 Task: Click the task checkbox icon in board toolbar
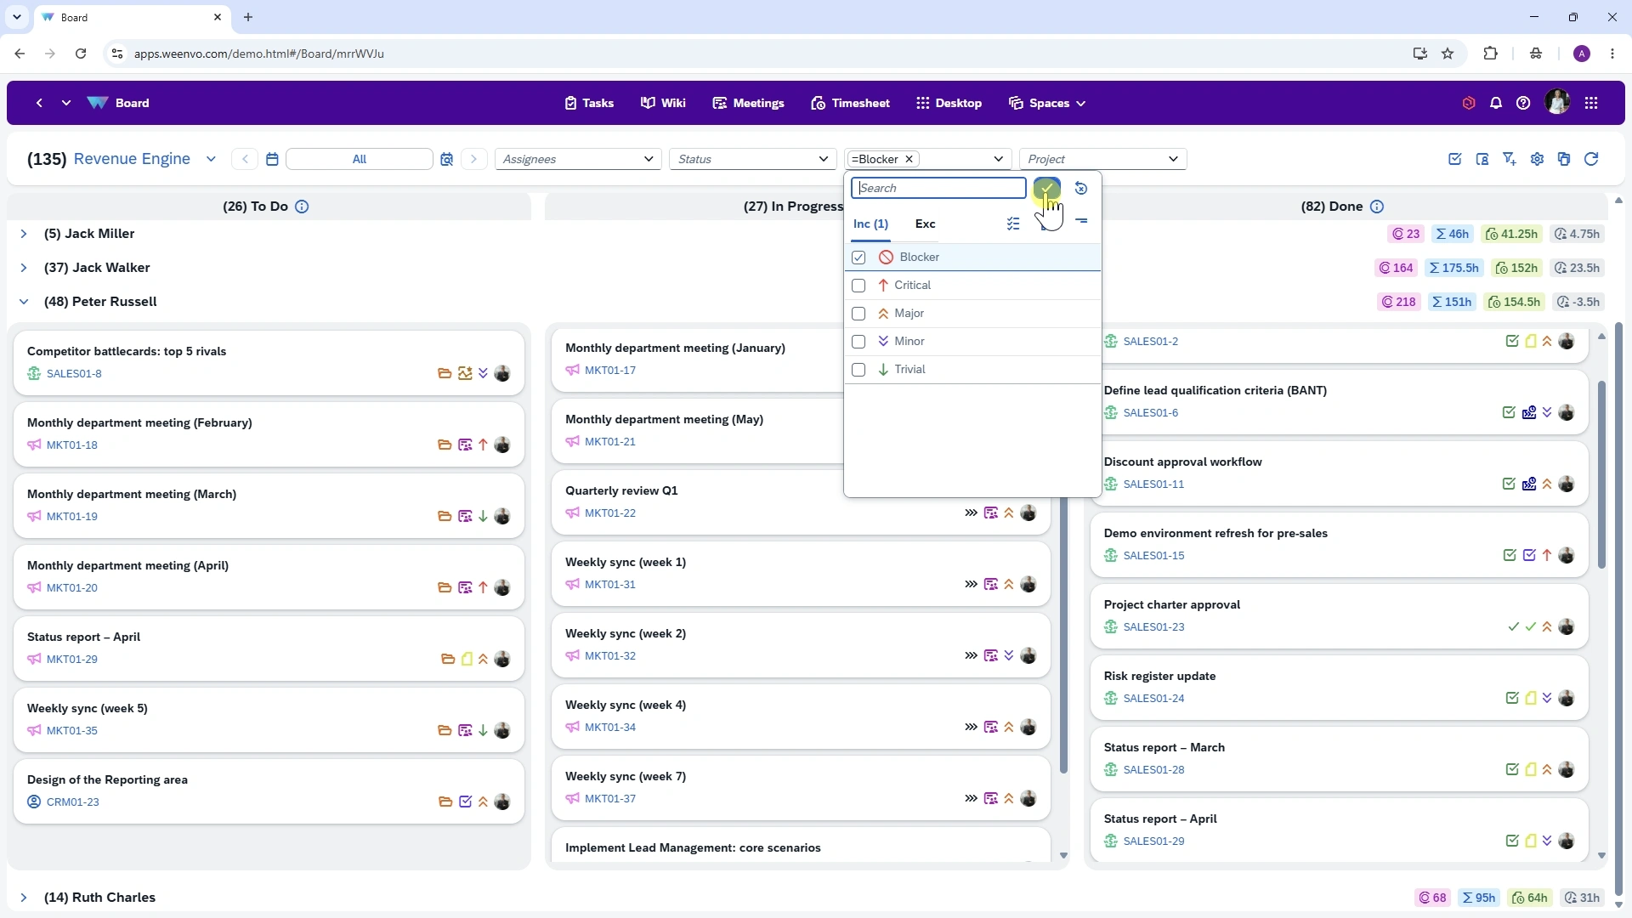[1455, 159]
